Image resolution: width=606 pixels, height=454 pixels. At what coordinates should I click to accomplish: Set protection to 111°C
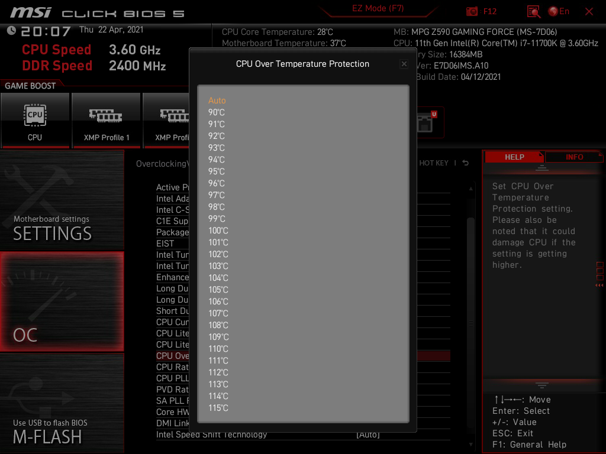(218, 361)
